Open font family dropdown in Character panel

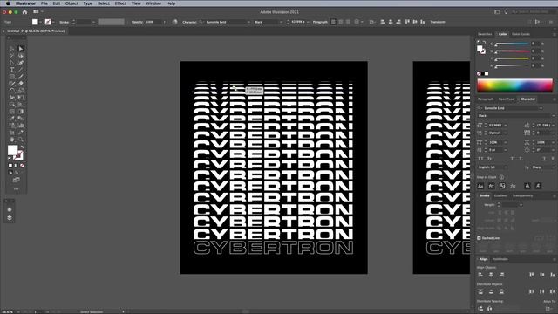click(x=541, y=108)
